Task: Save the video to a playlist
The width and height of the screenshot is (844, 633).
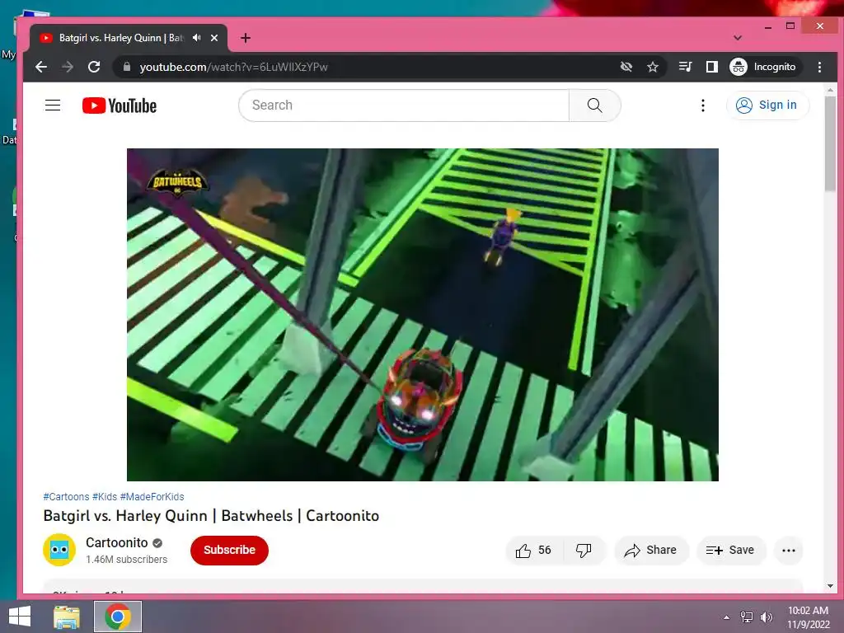Action: 730,550
